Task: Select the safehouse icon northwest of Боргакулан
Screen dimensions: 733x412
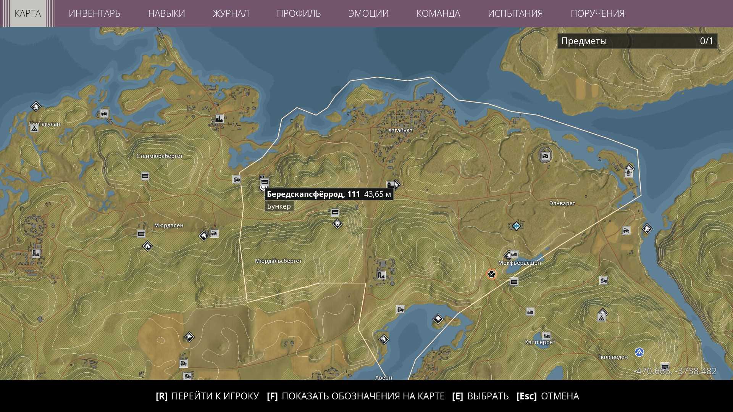Action: pyautogui.click(x=36, y=106)
